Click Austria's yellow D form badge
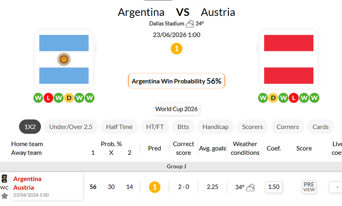The width and height of the screenshot is (342, 206). (273, 98)
